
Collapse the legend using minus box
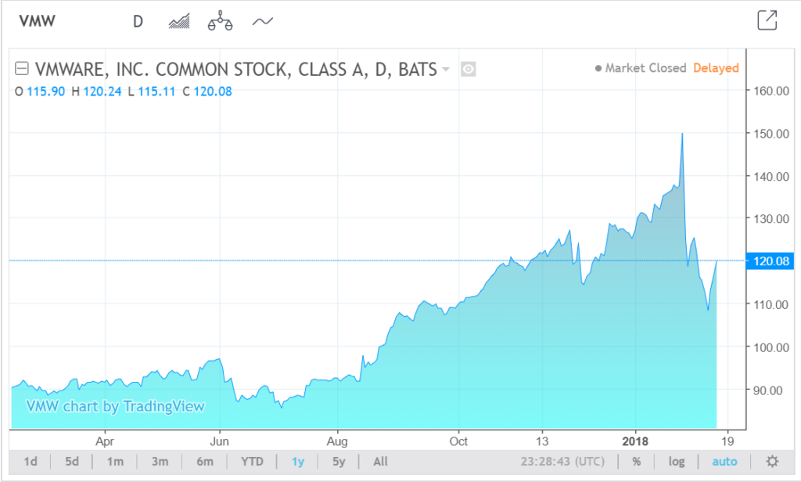pyautogui.click(x=23, y=69)
